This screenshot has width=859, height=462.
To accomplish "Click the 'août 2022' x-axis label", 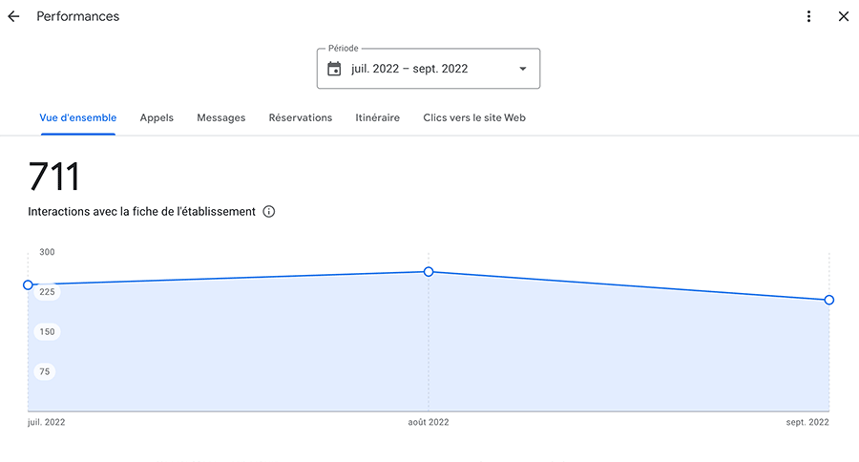I will (422, 422).
